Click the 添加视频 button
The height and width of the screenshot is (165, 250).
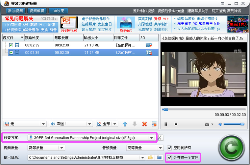coord(16,11)
